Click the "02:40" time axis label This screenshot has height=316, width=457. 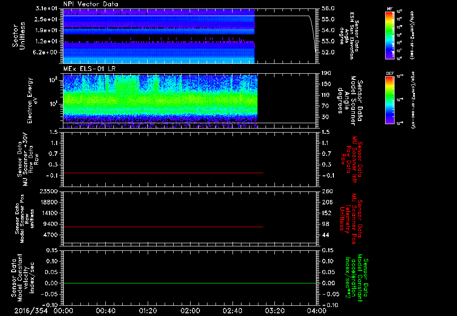[x=232, y=311]
